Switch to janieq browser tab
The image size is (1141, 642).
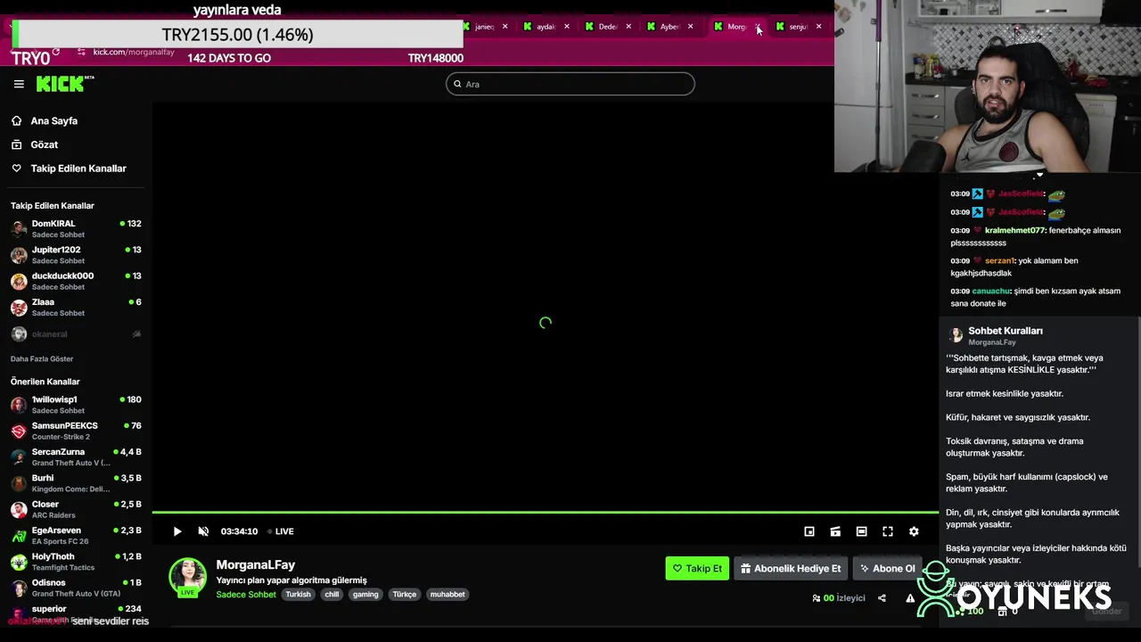pyautogui.click(x=484, y=27)
